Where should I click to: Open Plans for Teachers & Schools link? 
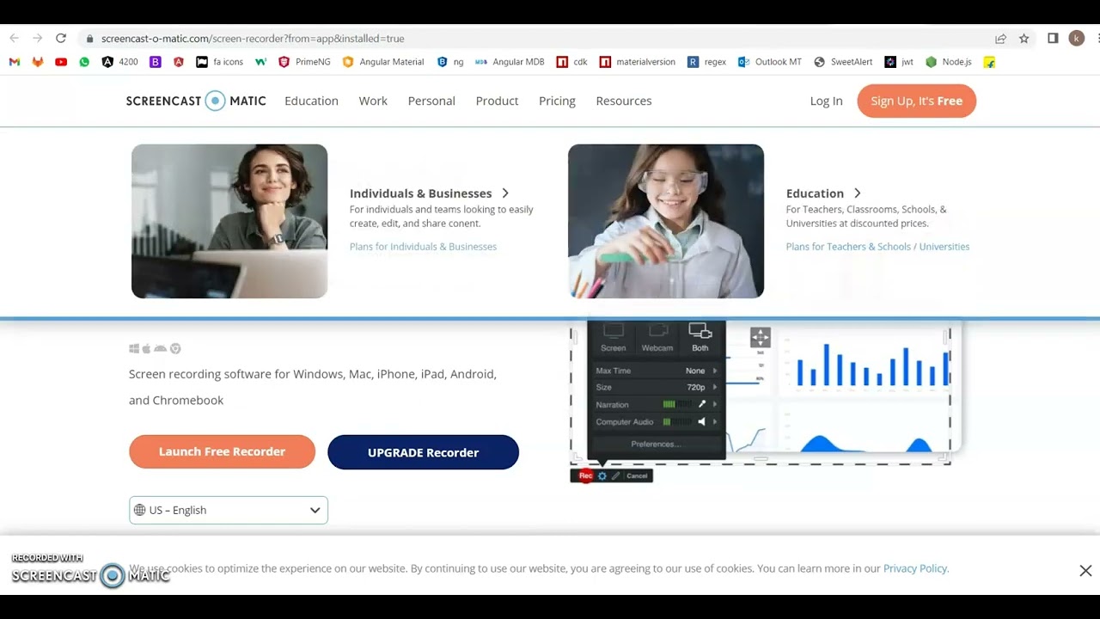click(x=848, y=247)
